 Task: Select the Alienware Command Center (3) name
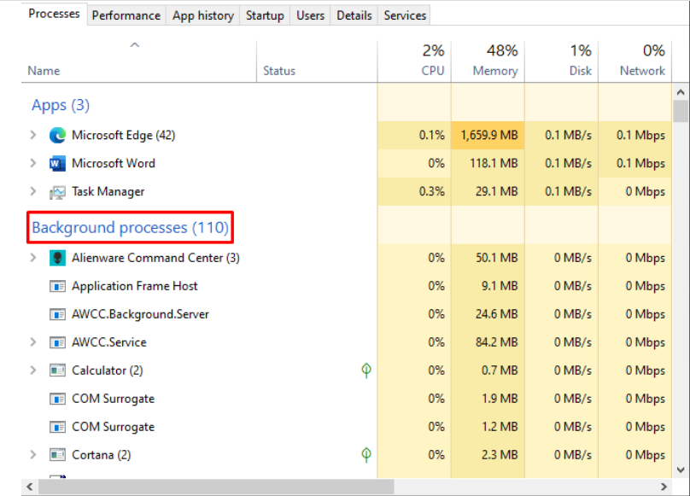pyautogui.click(x=155, y=258)
